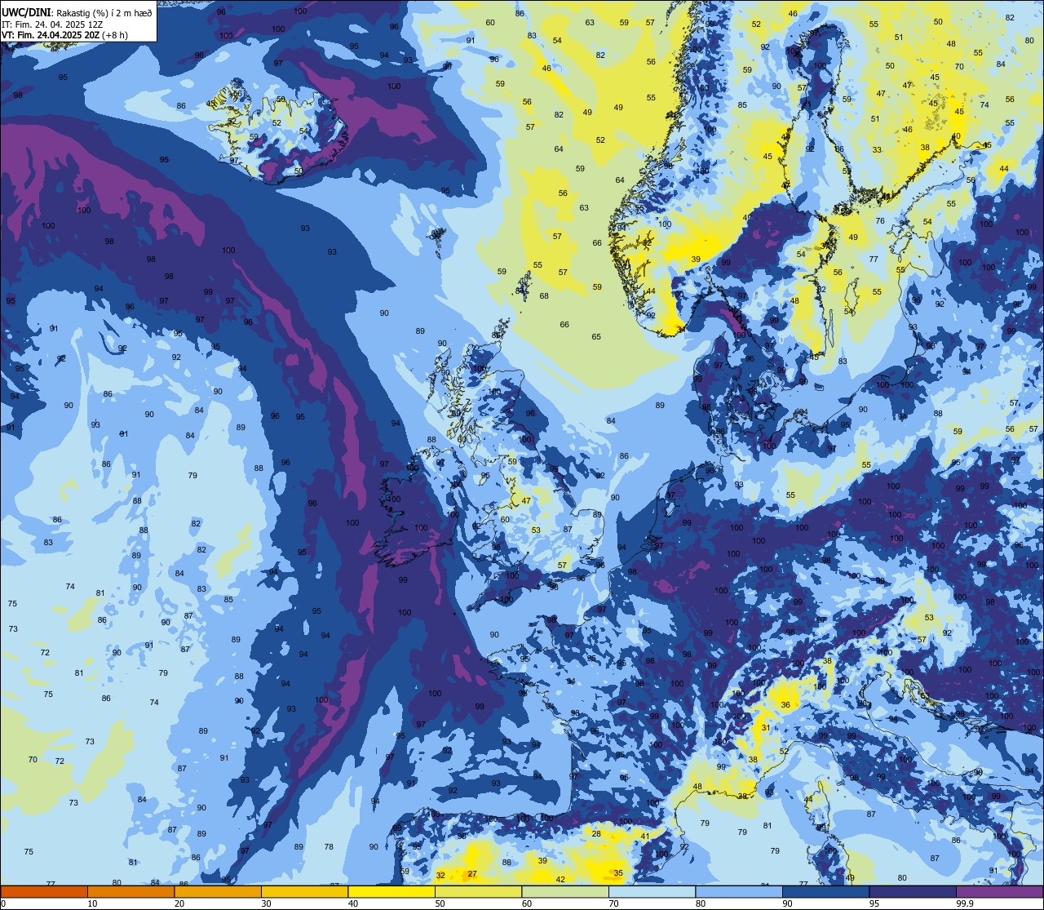Viewport: 1044px width, 910px height.
Task: Click the humidity value 31 on the map
Action: pos(765,728)
